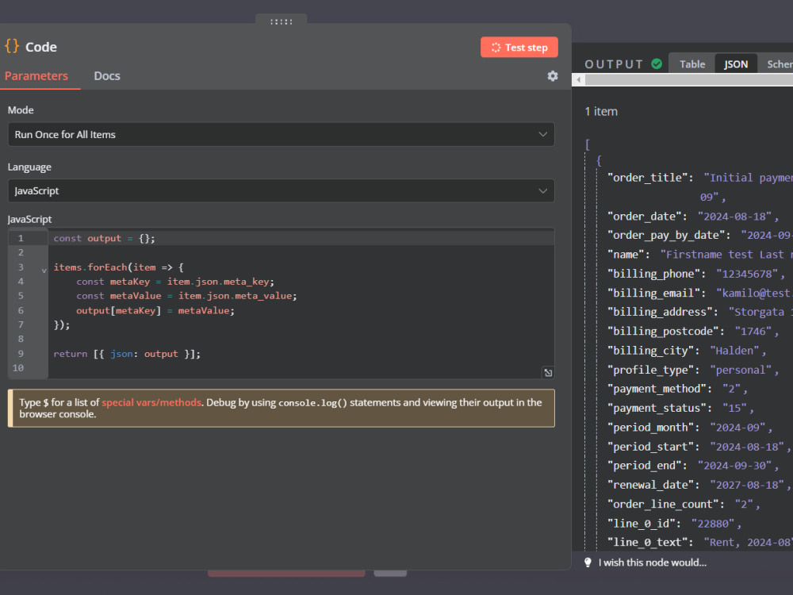Click the "period_month" value 2024-09

tap(737, 428)
